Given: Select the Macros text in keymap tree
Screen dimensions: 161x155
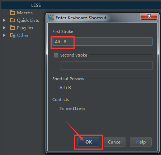Looking at the screenshot, I should pyautogui.click(x=25, y=13).
